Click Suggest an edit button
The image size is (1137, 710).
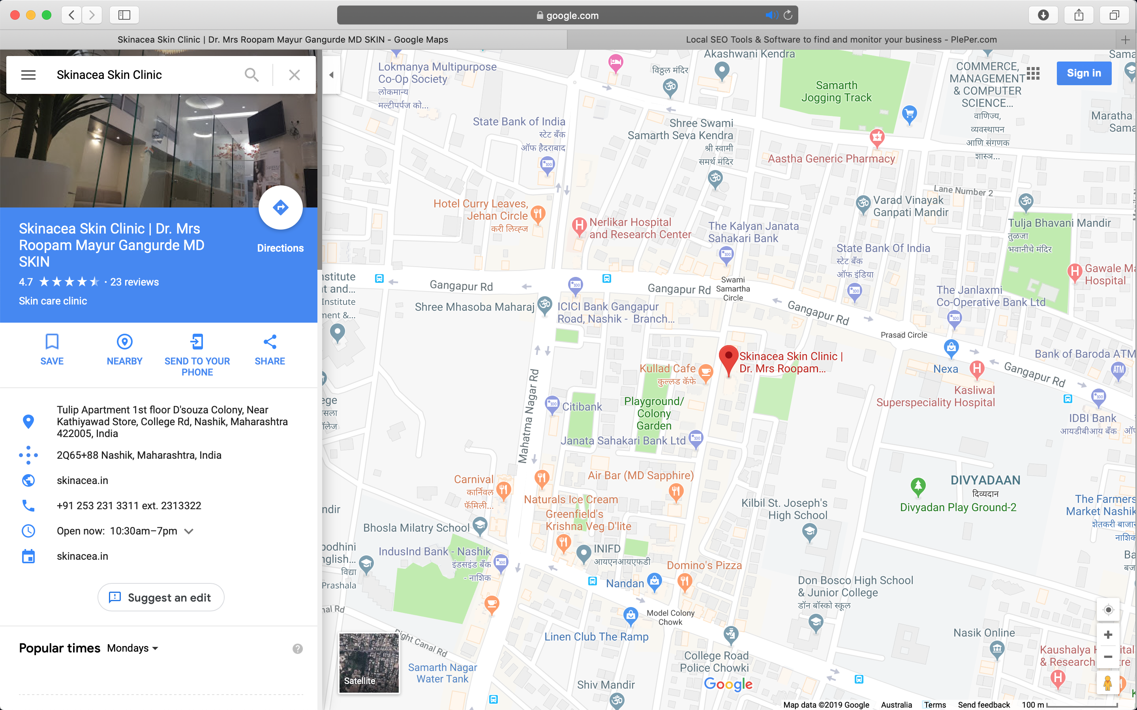coord(161,597)
